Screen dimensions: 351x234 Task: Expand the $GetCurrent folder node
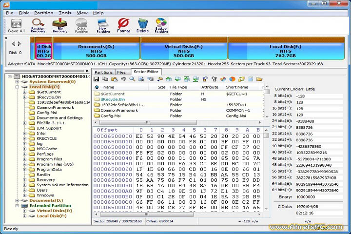pos(25,92)
